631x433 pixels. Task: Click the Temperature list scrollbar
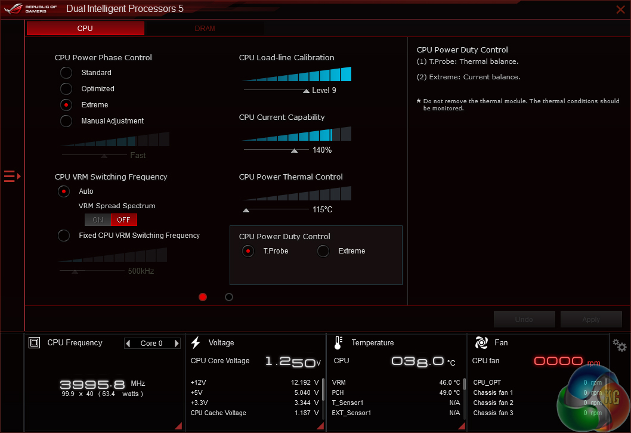pos(465,384)
